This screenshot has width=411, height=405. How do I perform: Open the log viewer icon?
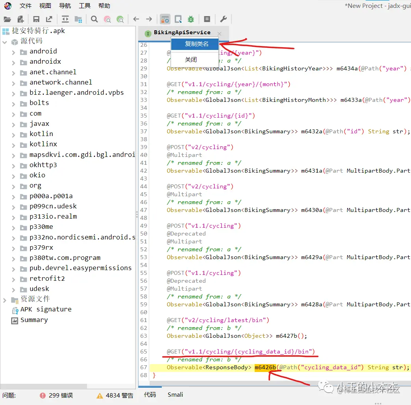pos(207,19)
